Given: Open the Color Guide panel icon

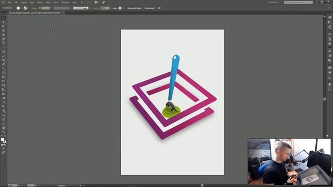Looking at the screenshot, I should pos(329,22).
